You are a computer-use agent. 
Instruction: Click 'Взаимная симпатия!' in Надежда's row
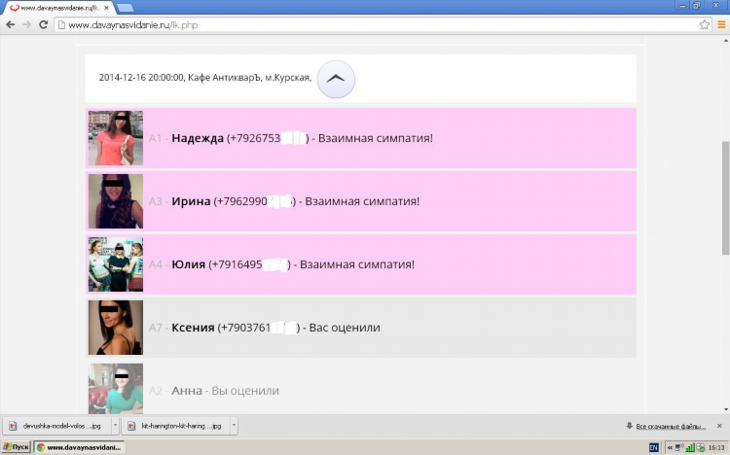coord(376,138)
